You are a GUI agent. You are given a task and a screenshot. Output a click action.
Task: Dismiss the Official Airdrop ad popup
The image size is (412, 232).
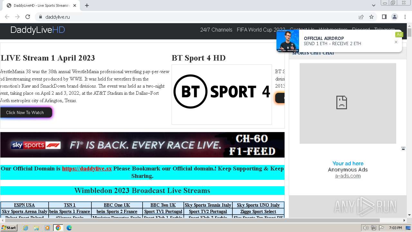pos(396,42)
